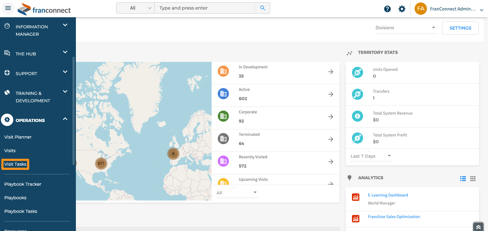The height and width of the screenshot is (231, 488).
Task: Open the help question mark icon
Action: 387,9
